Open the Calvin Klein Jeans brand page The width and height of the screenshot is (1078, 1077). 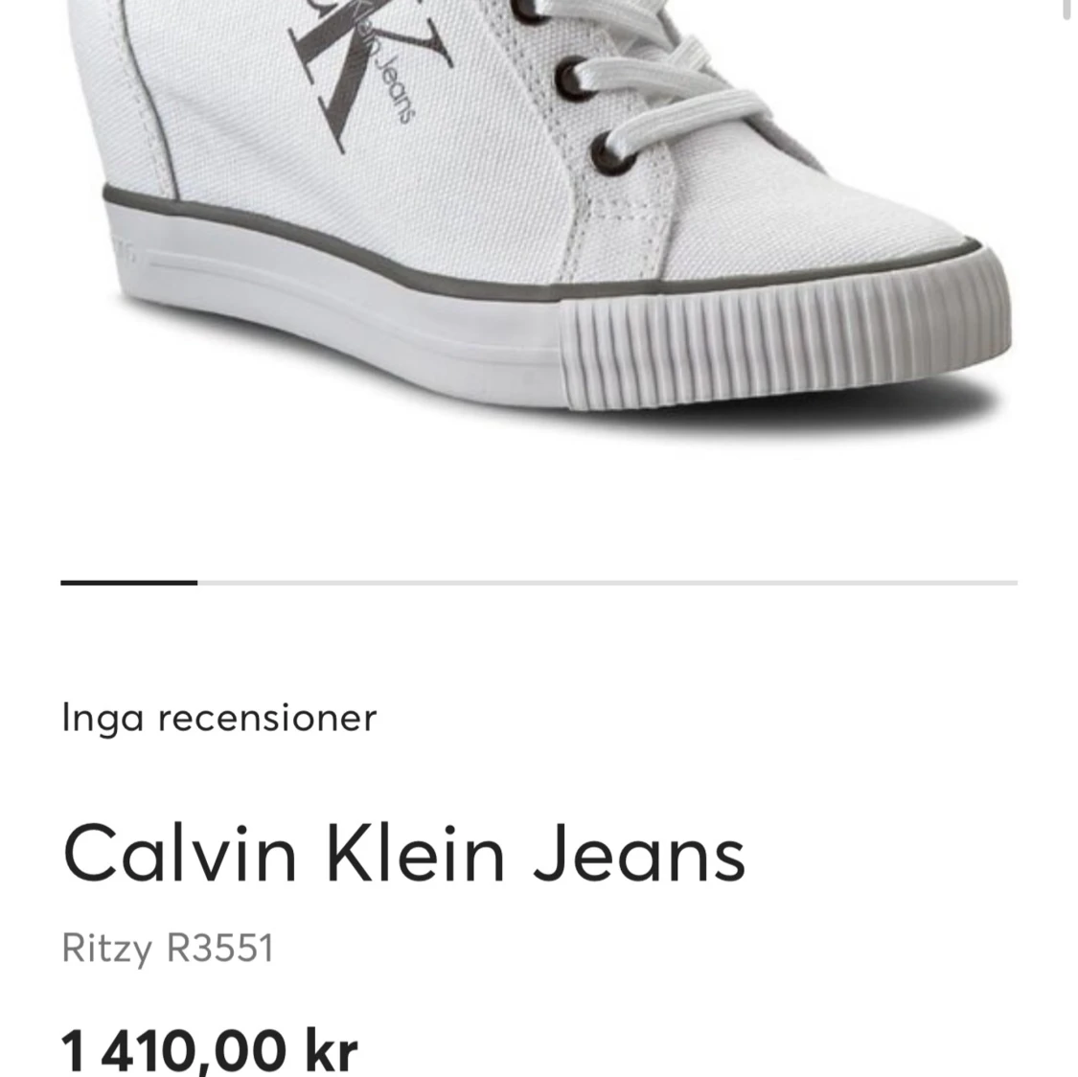(x=404, y=853)
